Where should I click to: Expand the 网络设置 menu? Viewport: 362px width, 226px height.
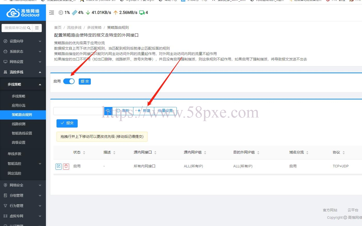pyautogui.click(x=23, y=62)
